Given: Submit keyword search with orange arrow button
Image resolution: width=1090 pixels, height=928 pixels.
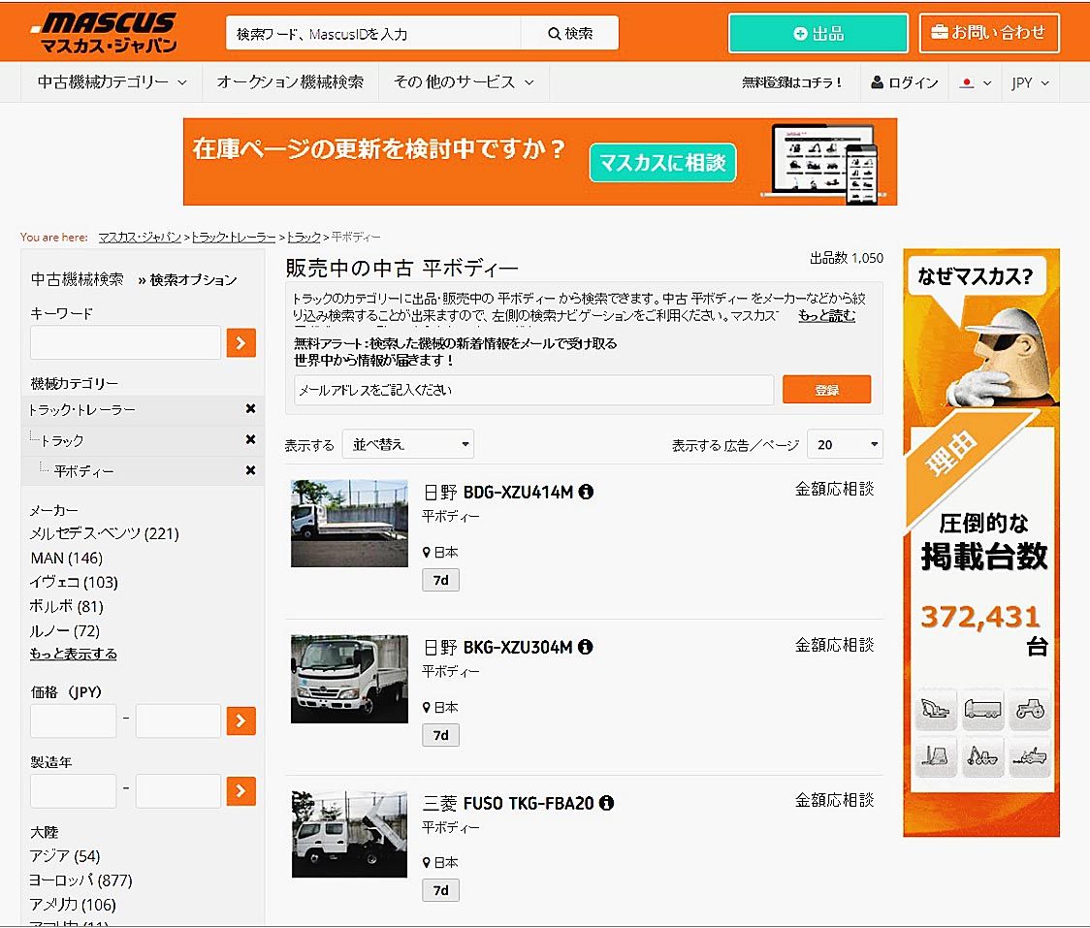Looking at the screenshot, I should point(240,342).
